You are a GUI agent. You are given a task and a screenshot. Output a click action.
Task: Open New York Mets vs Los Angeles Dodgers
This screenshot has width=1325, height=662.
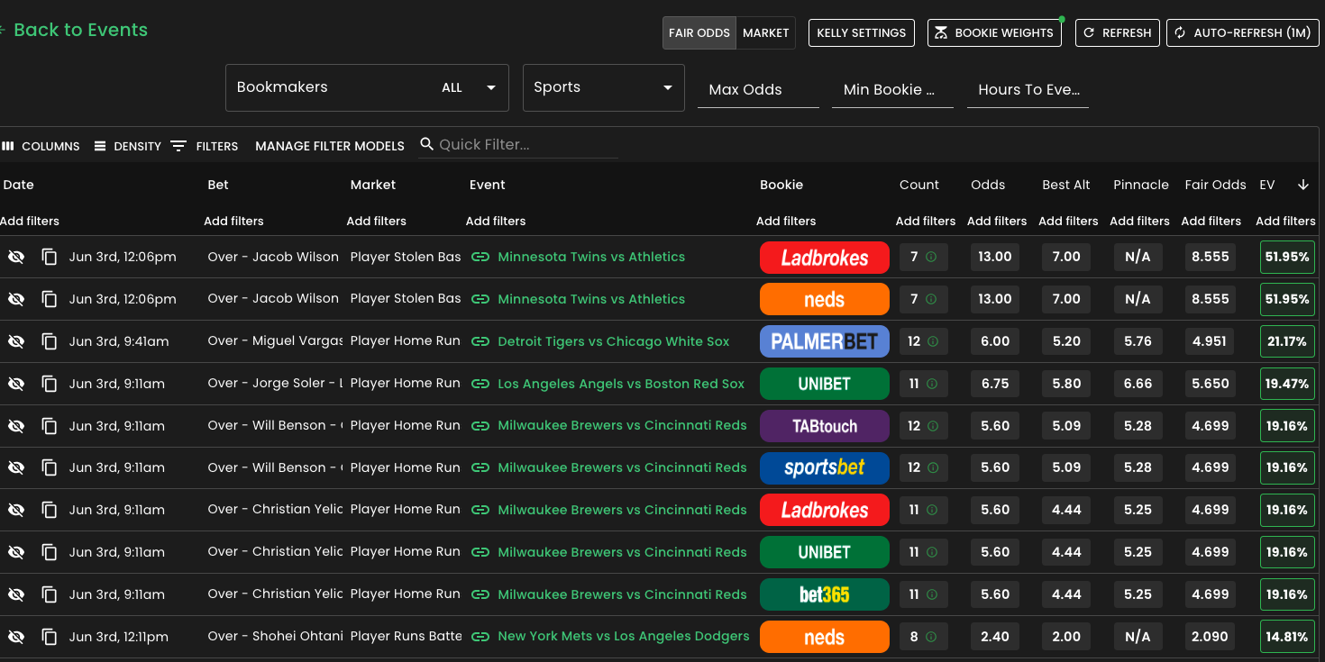[624, 636]
